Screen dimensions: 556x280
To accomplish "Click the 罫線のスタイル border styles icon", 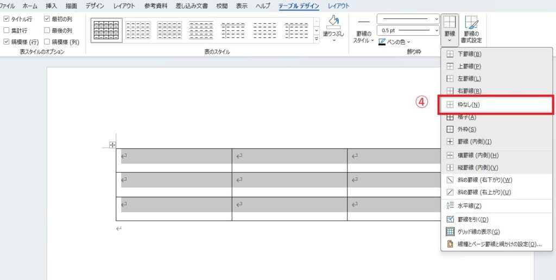I will [x=364, y=22].
